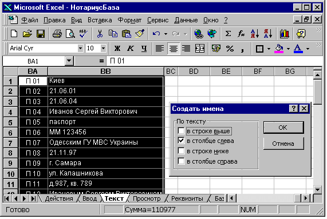Expand the Borders dropdown arrow

269,49
